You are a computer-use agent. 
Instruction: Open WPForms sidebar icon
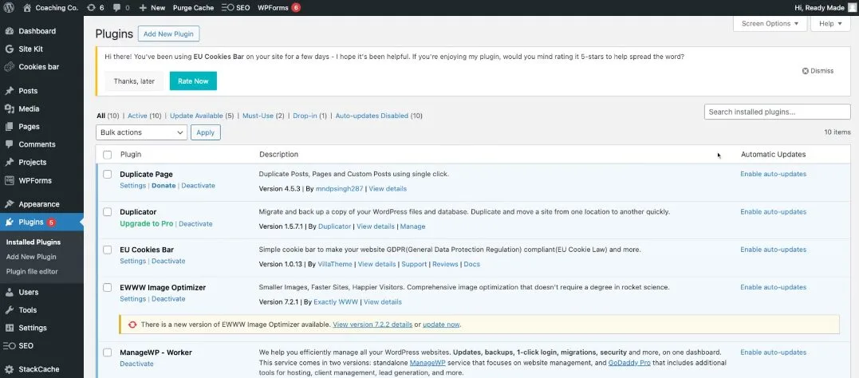[9, 180]
